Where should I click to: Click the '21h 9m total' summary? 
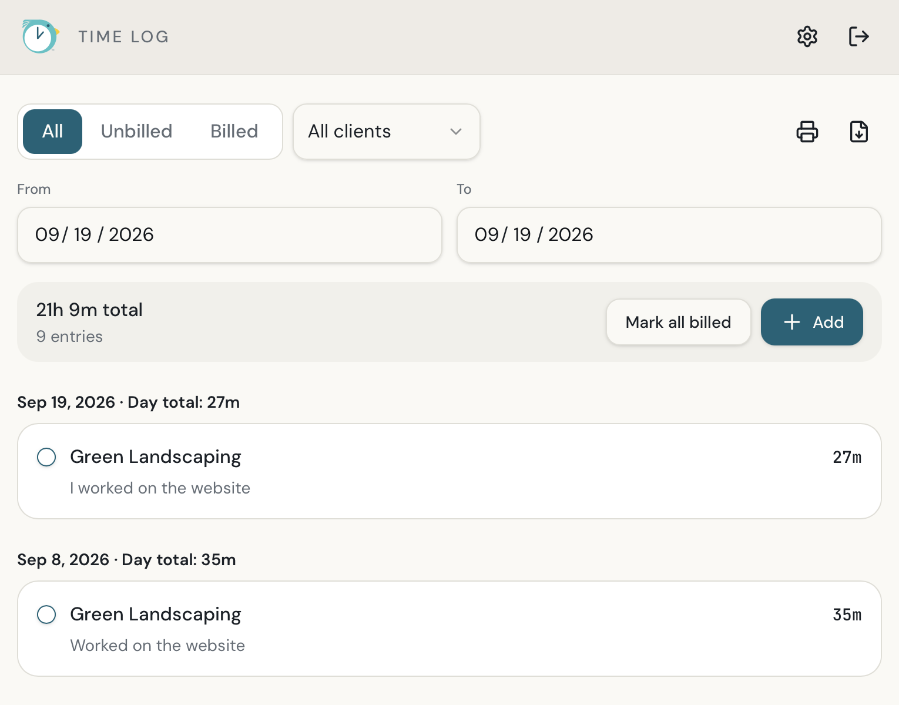(x=89, y=310)
